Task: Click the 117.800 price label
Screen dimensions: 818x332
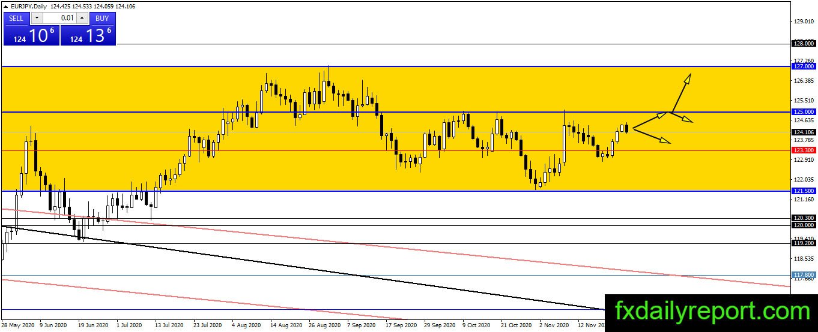Action: pos(804,276)
